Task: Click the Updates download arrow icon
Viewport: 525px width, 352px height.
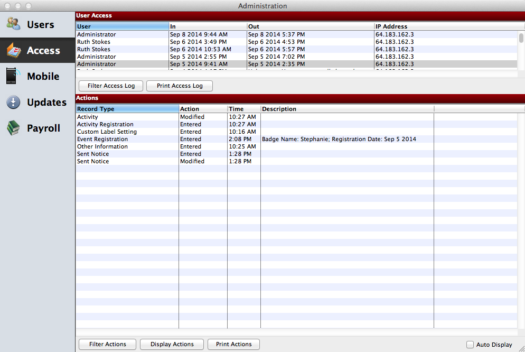Action: [13, 102]
